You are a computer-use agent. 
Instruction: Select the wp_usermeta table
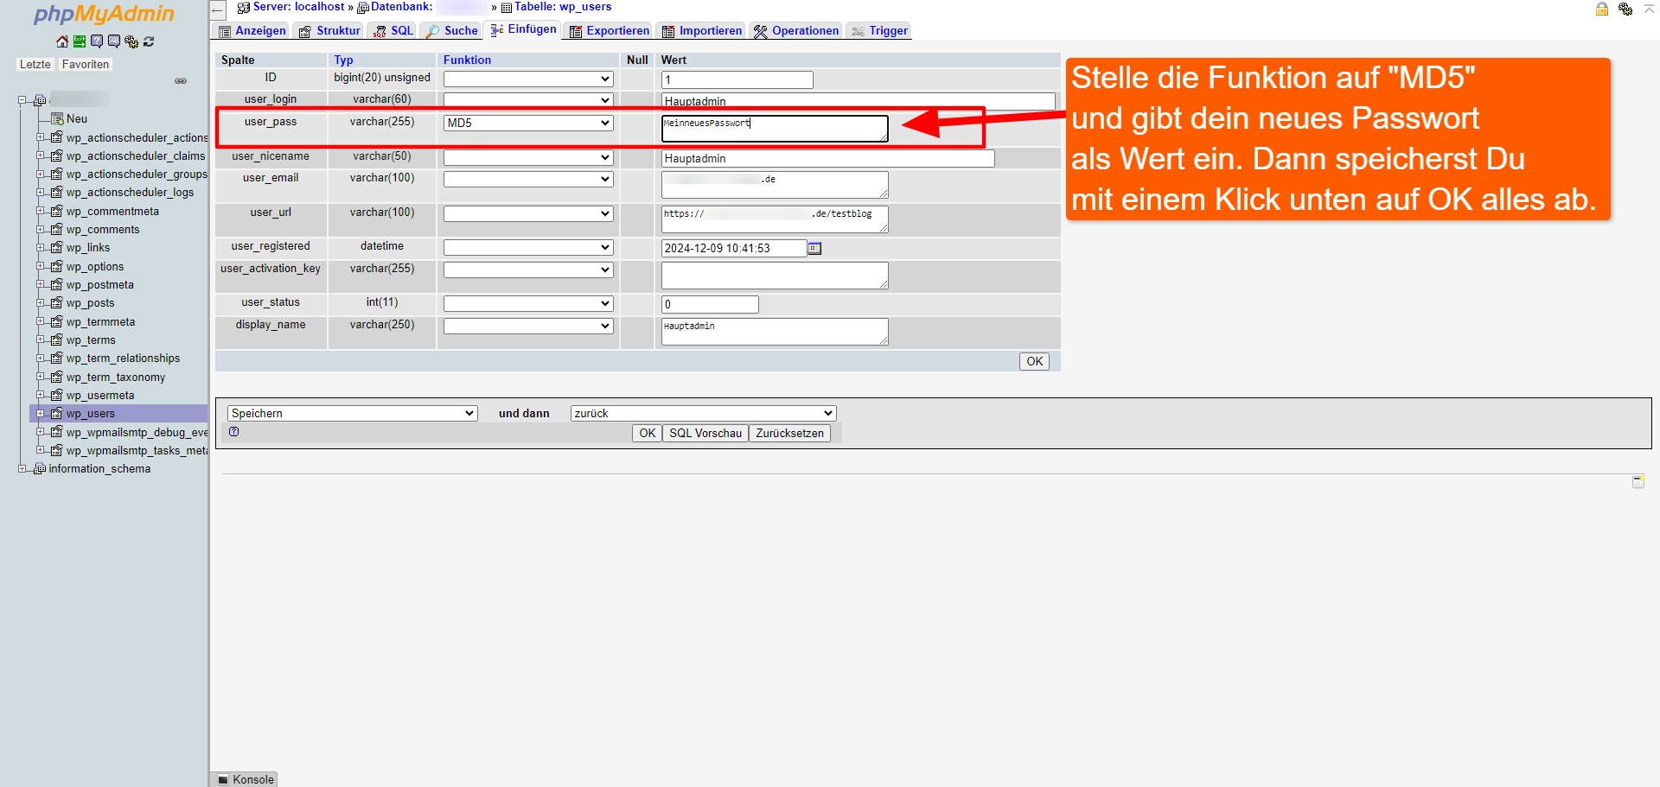tap(100, 396)
